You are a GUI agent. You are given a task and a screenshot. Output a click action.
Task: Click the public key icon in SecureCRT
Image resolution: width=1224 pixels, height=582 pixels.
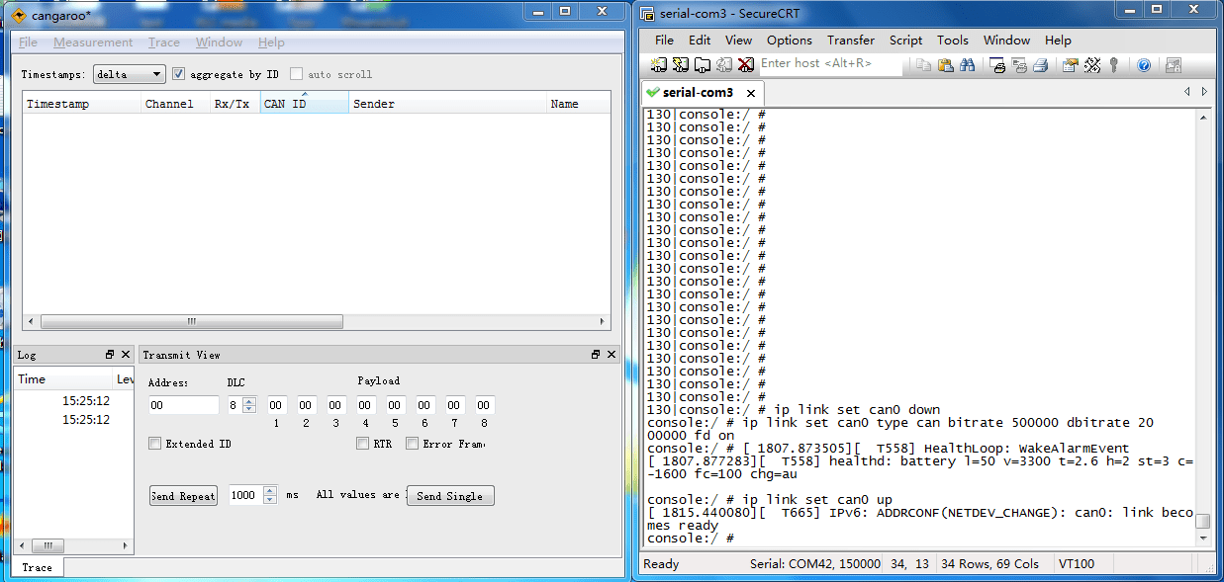(1114, 65)
